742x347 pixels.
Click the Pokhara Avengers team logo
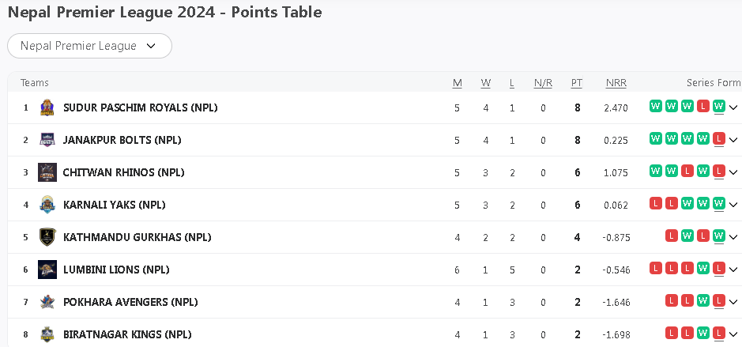click(47, 302)
